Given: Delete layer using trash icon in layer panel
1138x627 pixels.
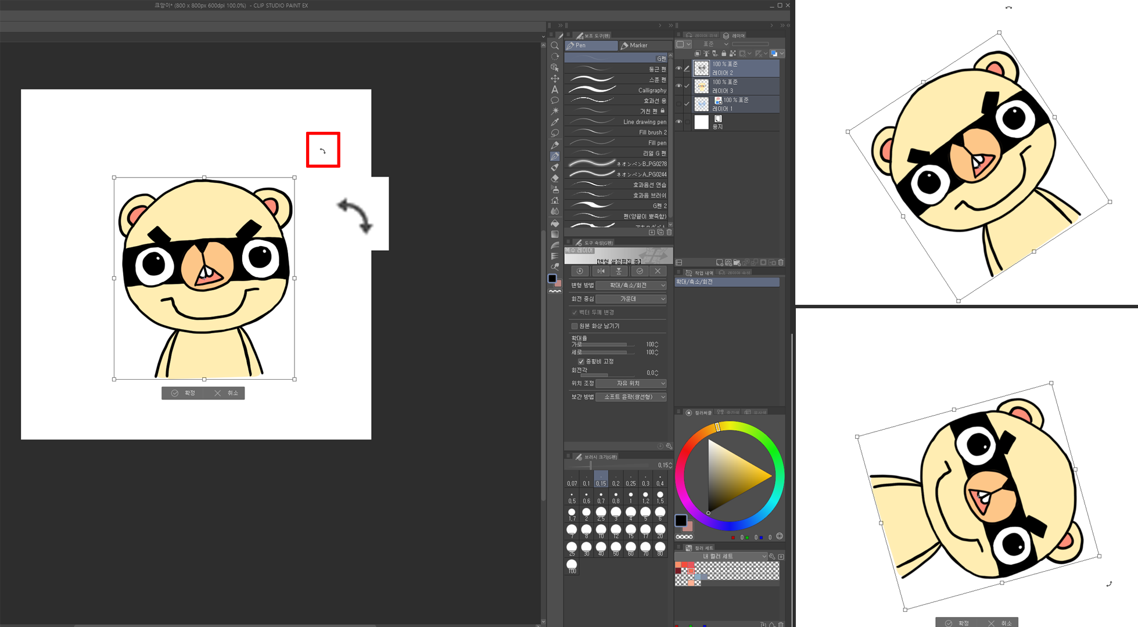Looking at the screenshot, I should pos(781,262).
